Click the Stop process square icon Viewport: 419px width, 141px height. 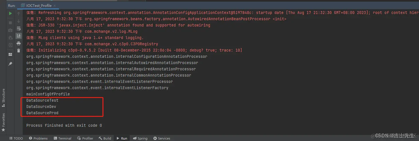10,23
